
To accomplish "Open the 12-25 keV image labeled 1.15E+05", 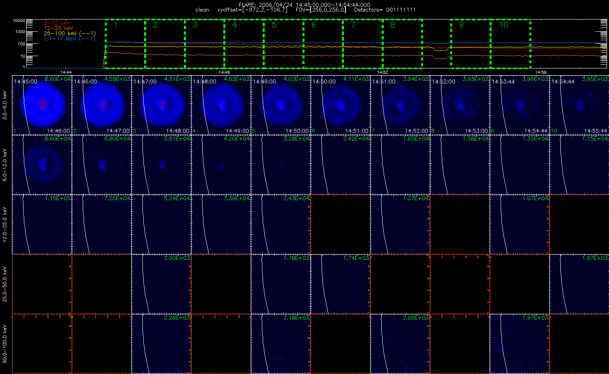I will click(42, 224).
